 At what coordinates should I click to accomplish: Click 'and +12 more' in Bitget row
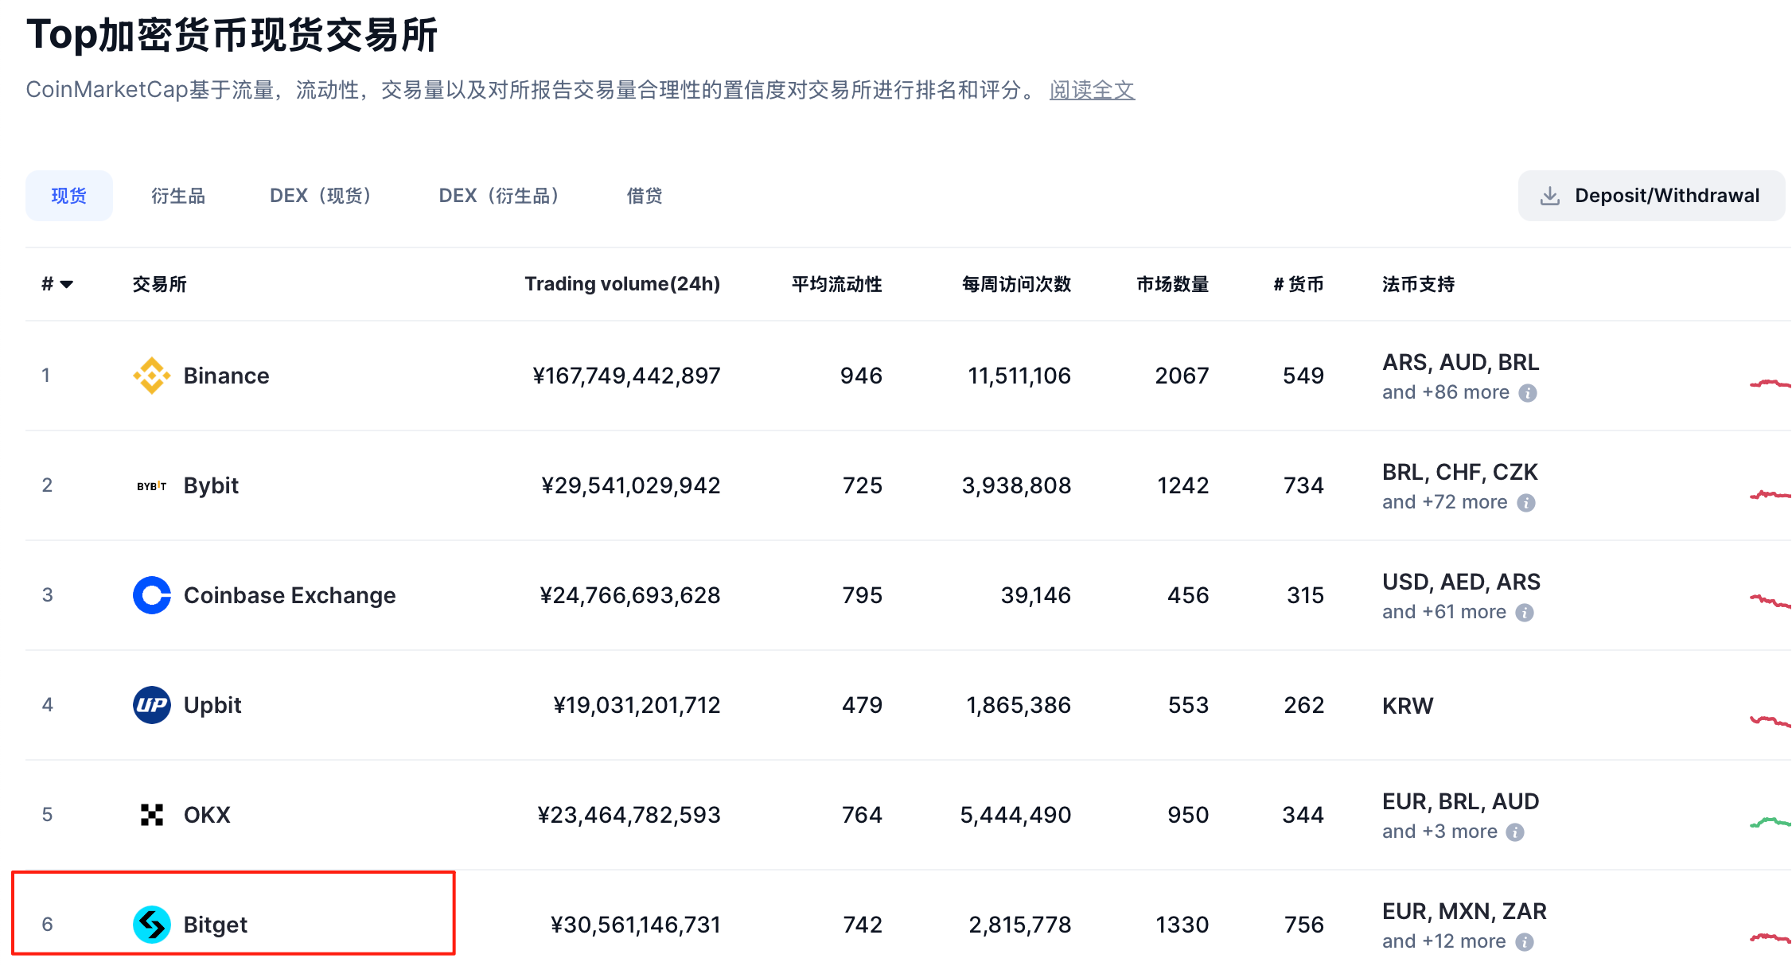click(1444, 941)
